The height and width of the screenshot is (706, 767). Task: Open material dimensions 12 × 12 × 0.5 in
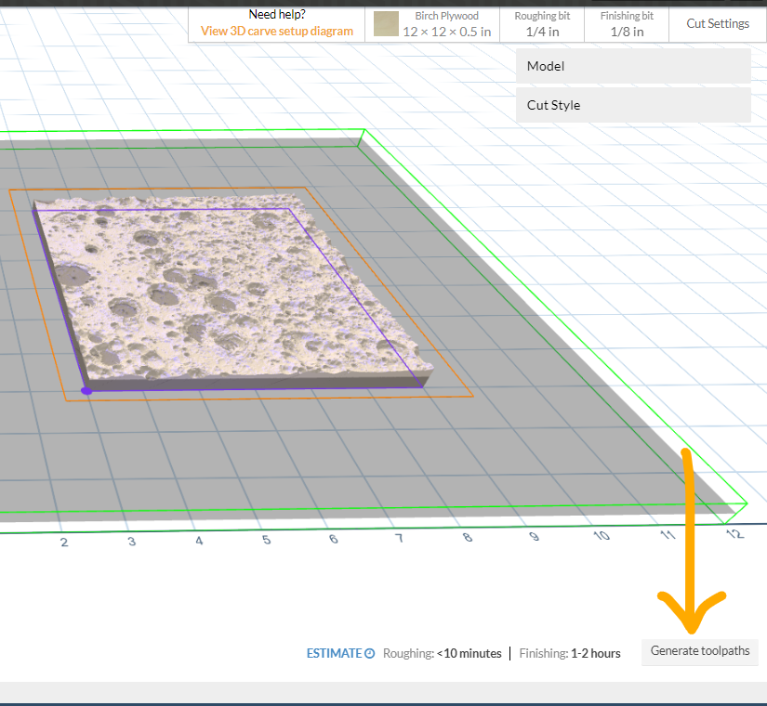446,32
